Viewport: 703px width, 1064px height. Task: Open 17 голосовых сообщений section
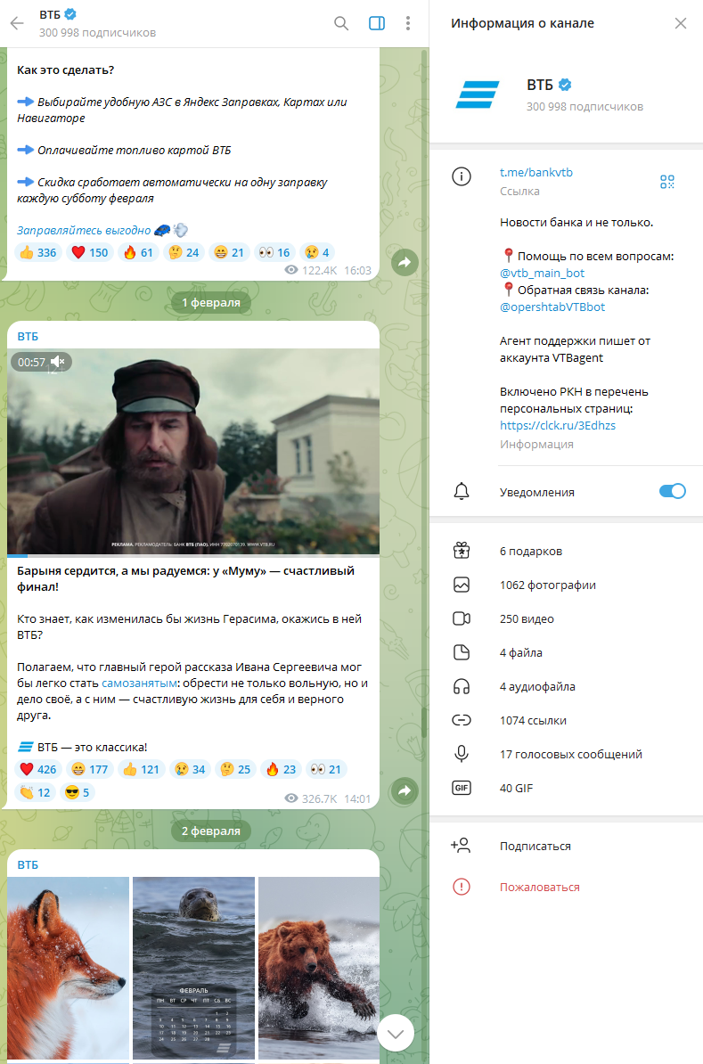click(566, 754)
